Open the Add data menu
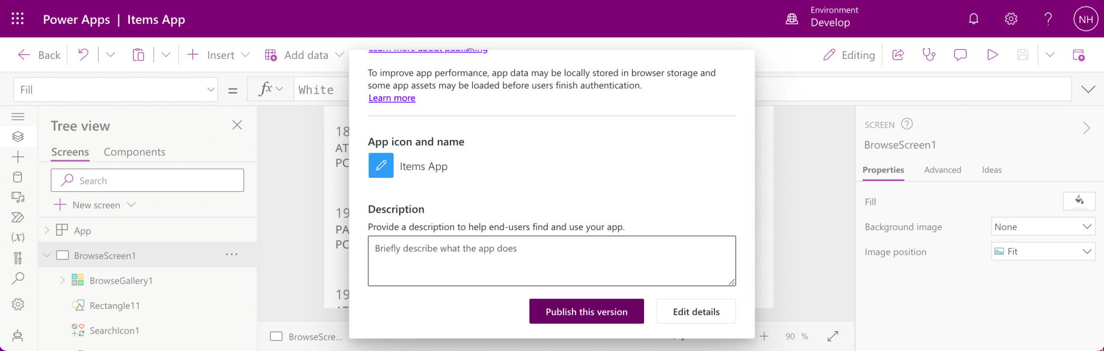1104x351 pixels. pyautogui.click(x=304, y=55)
